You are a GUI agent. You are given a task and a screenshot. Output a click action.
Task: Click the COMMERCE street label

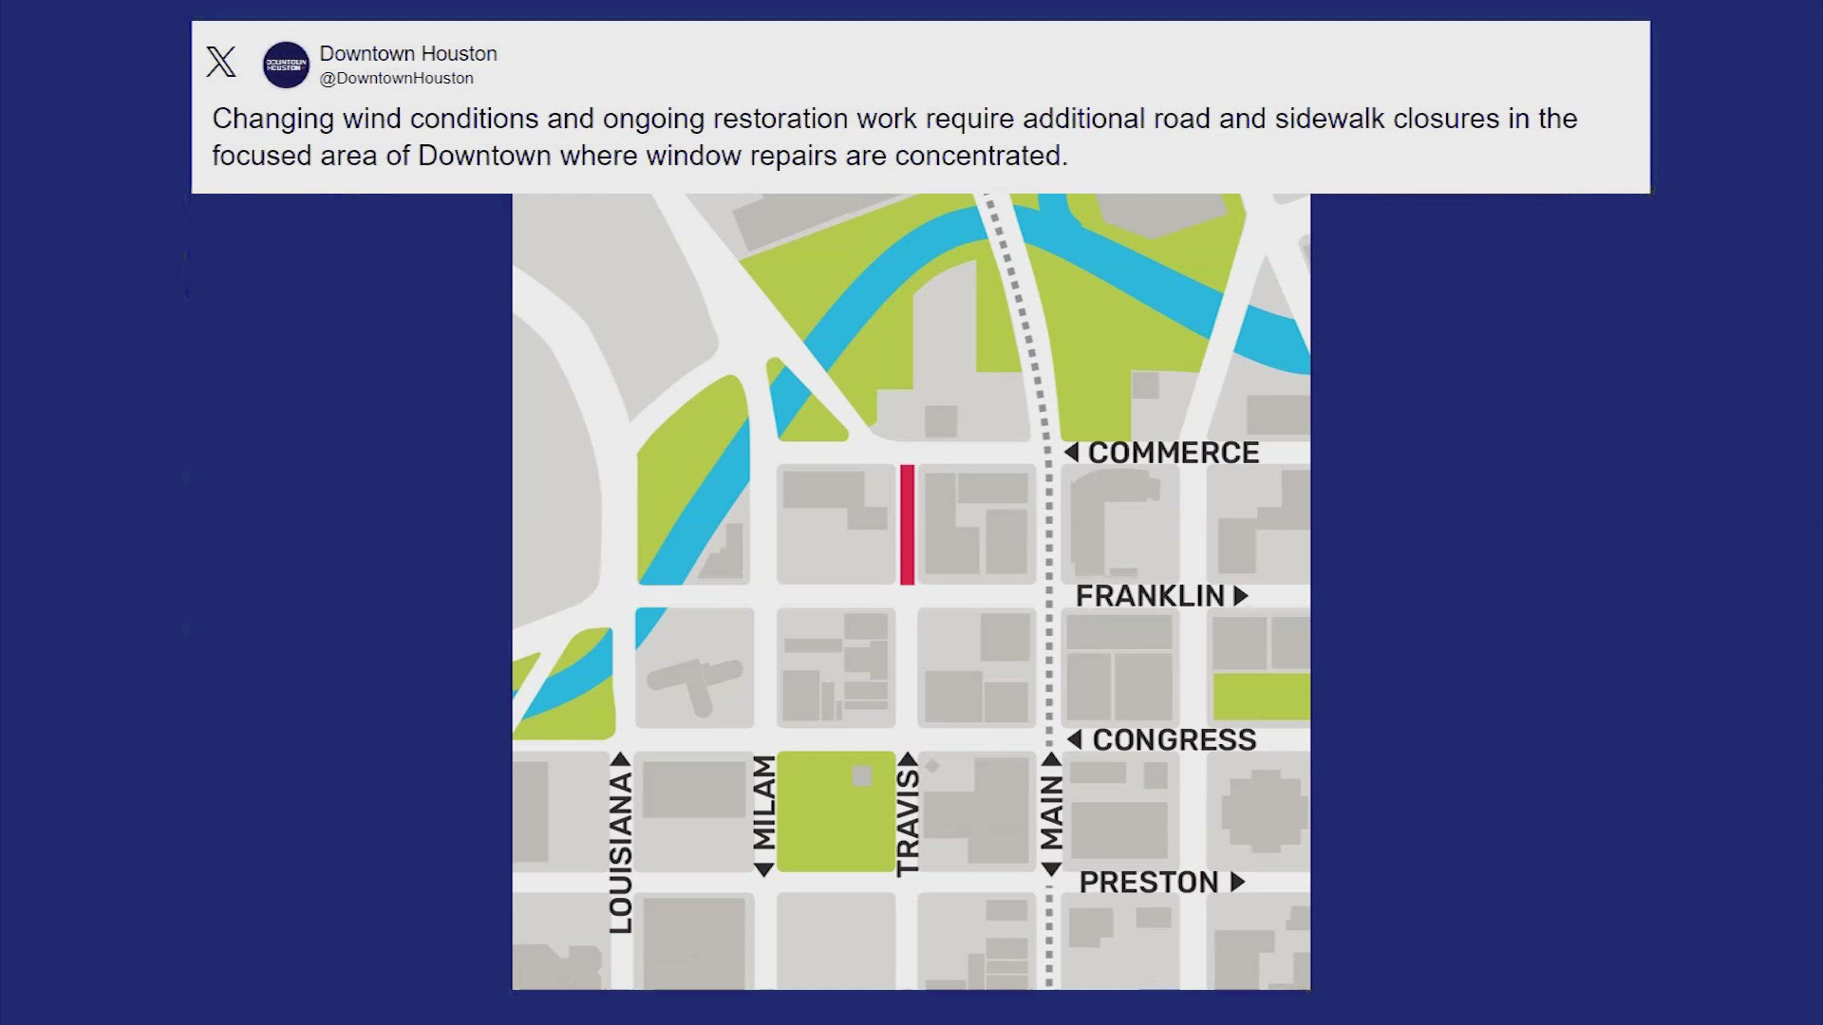(1174, 453)
